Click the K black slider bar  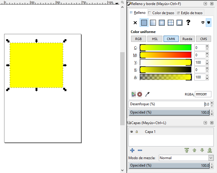(166, 70)
